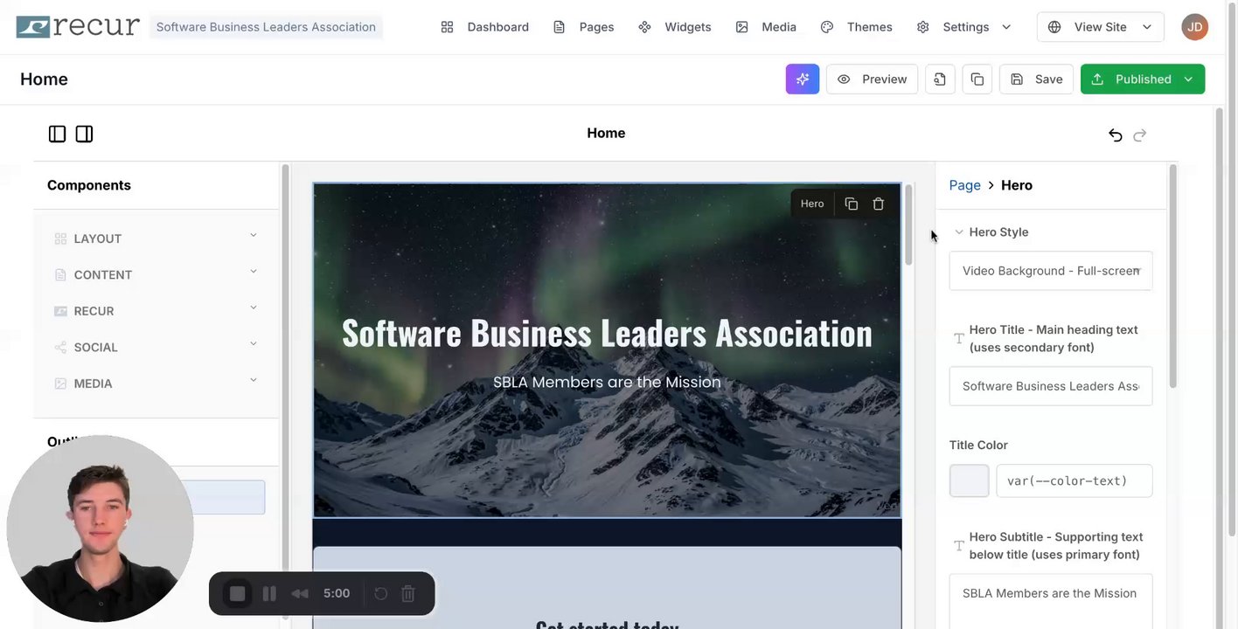Open the Widgets section
Screen dimensions: 1238x629
[x=675, y=27]
